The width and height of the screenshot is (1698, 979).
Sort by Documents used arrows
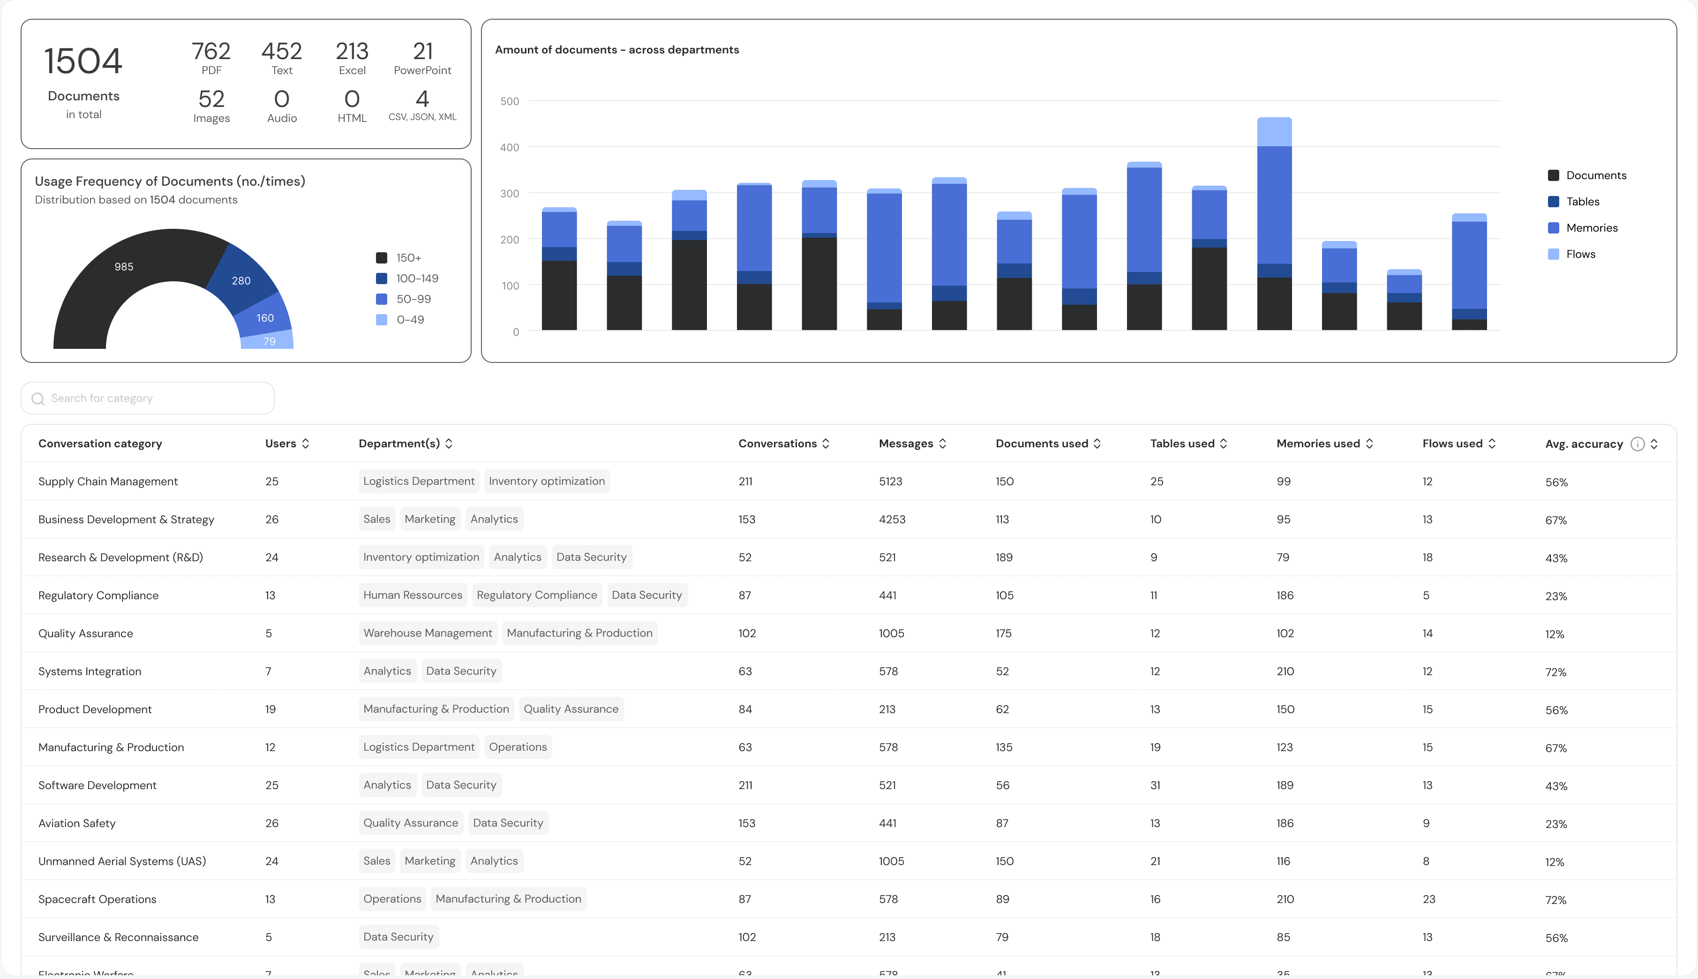1097,444
